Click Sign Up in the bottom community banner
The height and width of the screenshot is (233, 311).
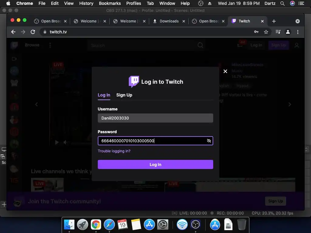(x=275, y=201)
